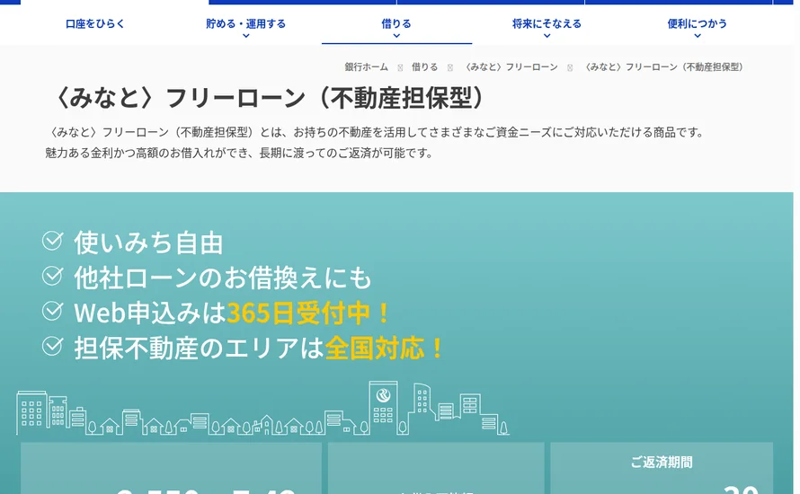Screen dimensions: 800x494
Task: Open 〈みなと〉フリーローン breadcrumb link
Action: tap(510, 66)
